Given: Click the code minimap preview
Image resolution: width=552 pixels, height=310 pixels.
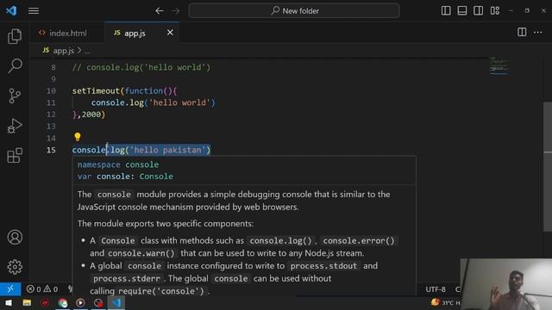Looking at the screenshot, I should tap(499, 65).
